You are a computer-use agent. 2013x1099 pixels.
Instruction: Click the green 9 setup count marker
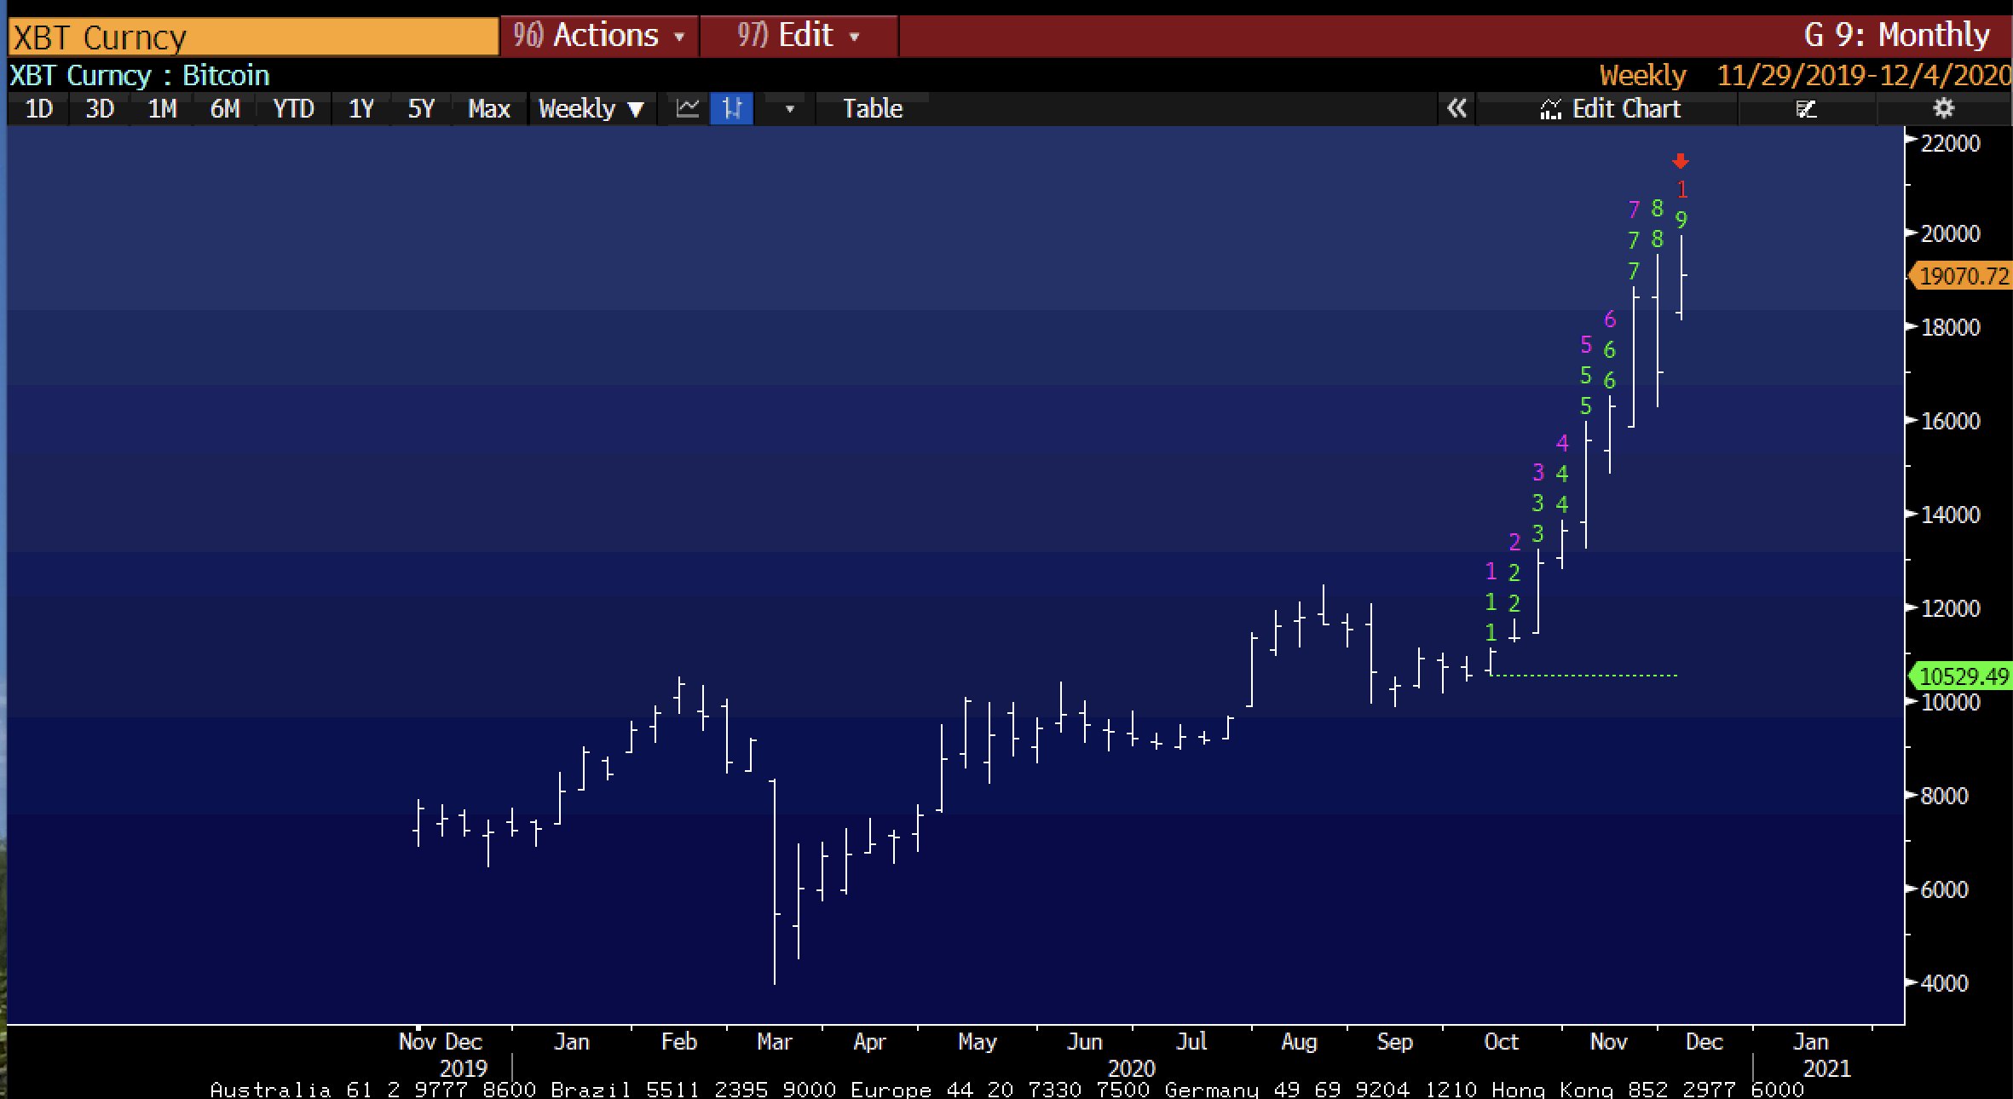pyautogui.click(x=1681, y=221)
